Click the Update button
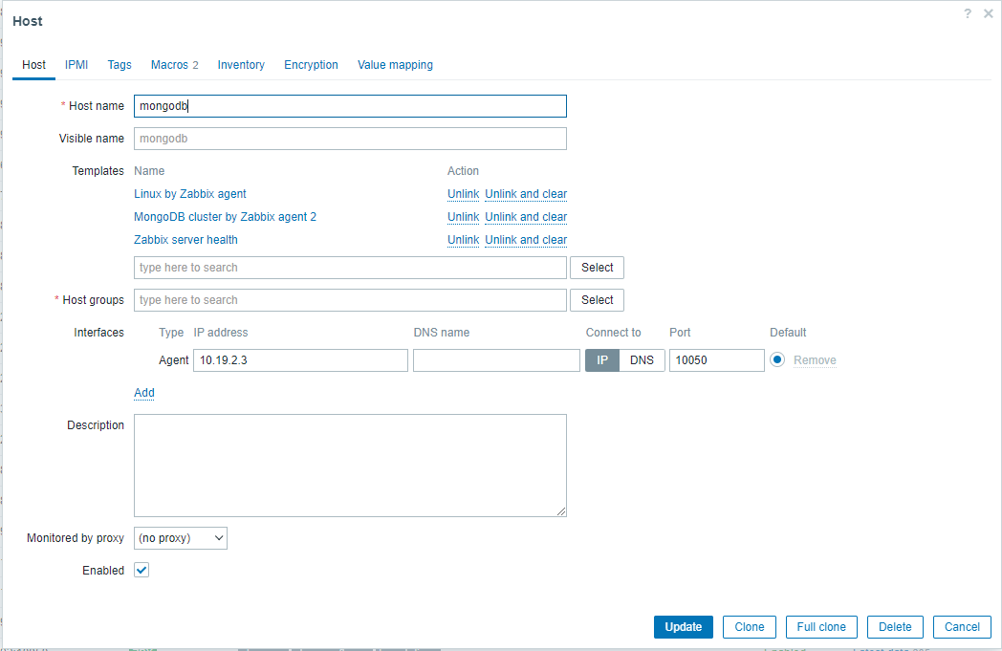 [x=683, y=627]
